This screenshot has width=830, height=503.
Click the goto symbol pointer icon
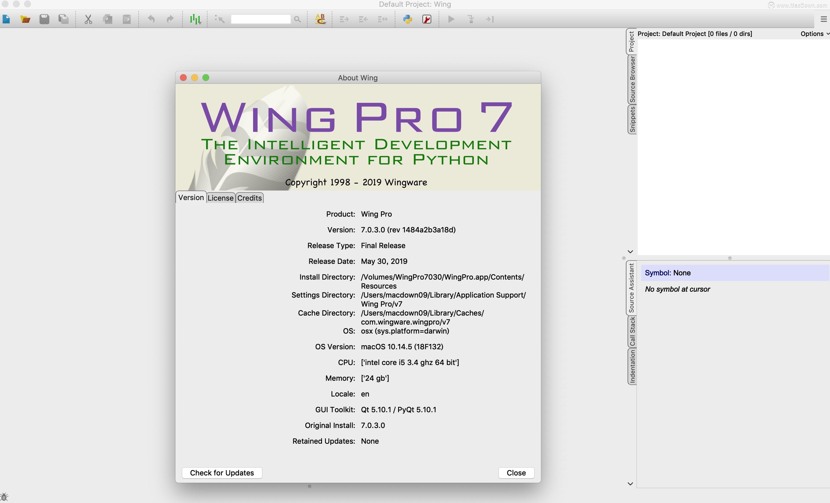(x=220, y=19)
